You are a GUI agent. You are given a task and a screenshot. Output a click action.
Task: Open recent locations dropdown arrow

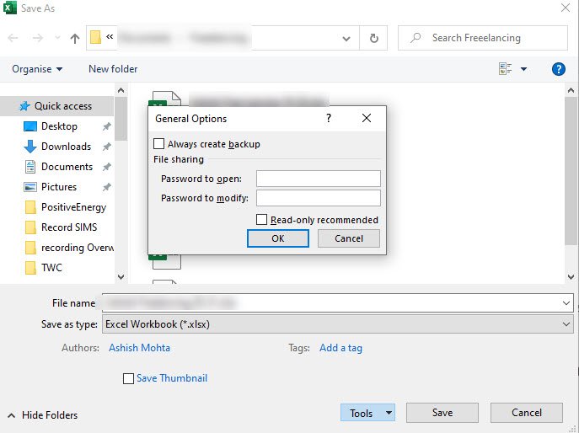57,38
